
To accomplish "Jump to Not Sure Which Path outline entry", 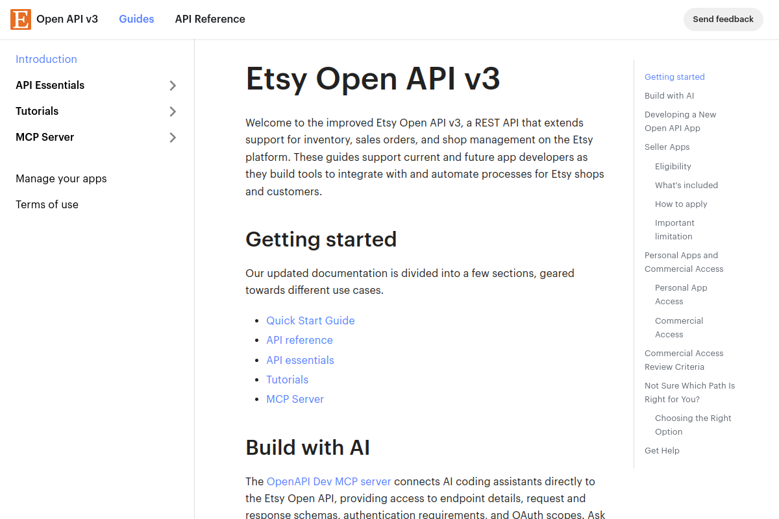I will [689, 392].
